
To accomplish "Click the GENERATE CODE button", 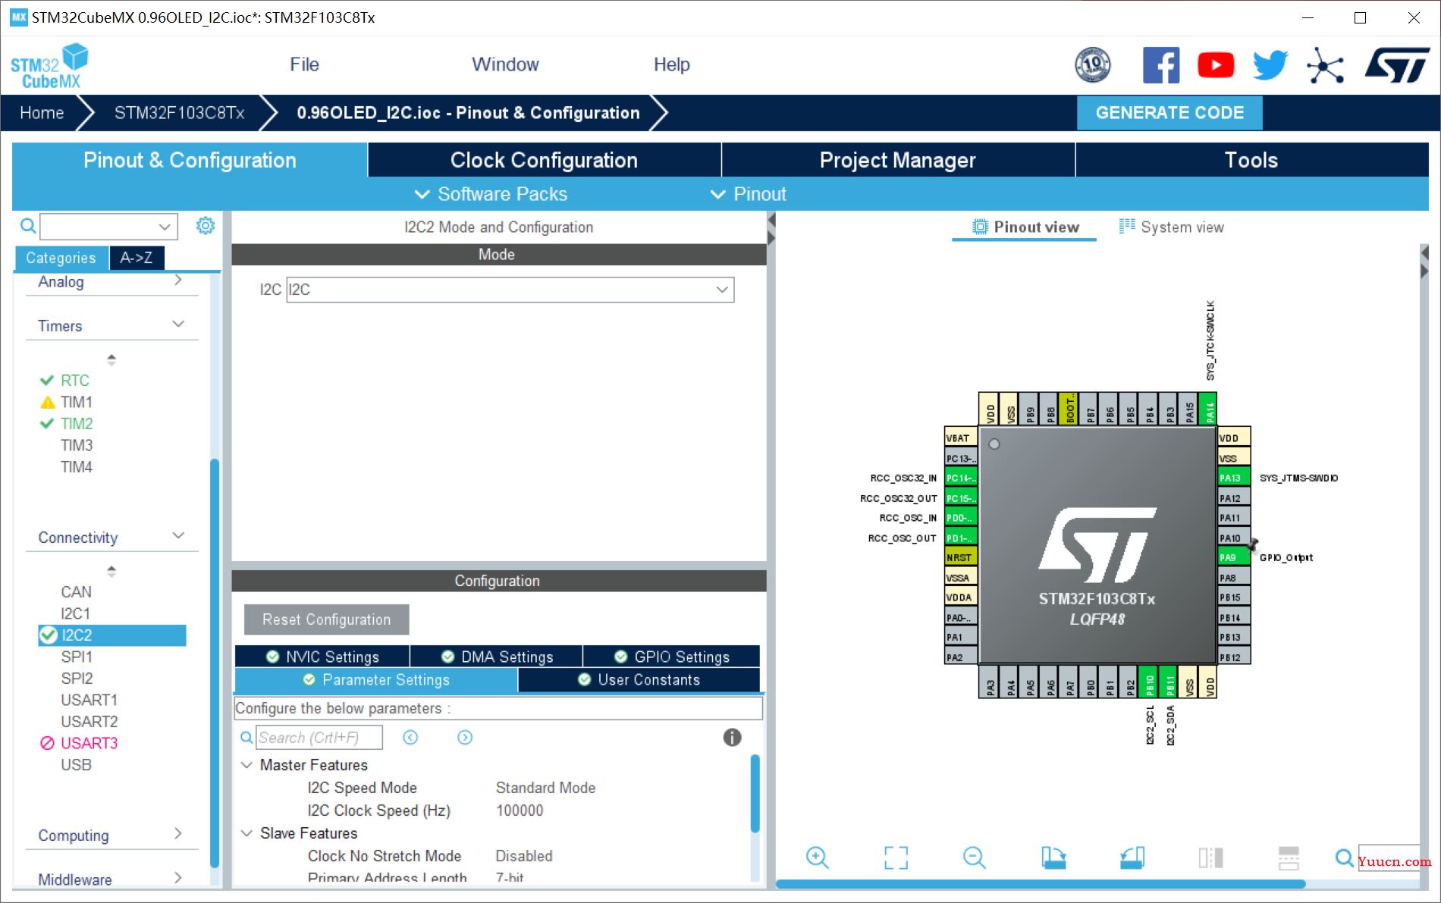I will pyautogui.click(x=1169, y=113).
